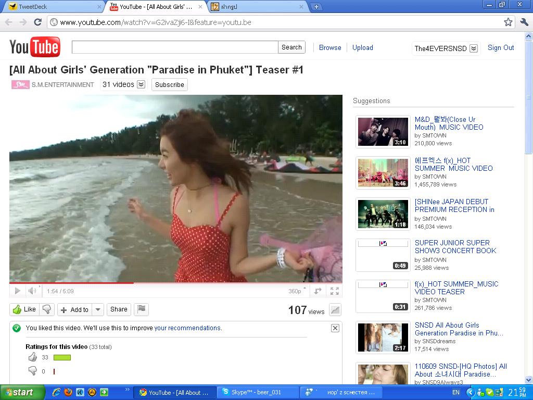Click the video frame
This screenshot has height=400, width=533.
point(176,189)
